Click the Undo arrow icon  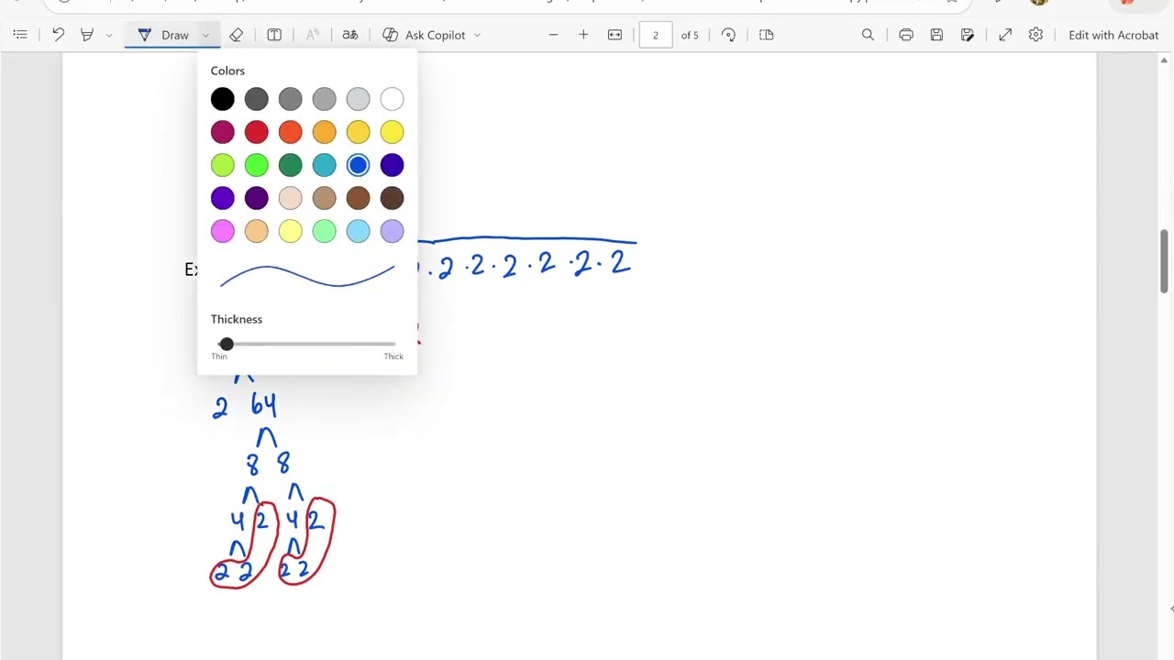point(58,35)
